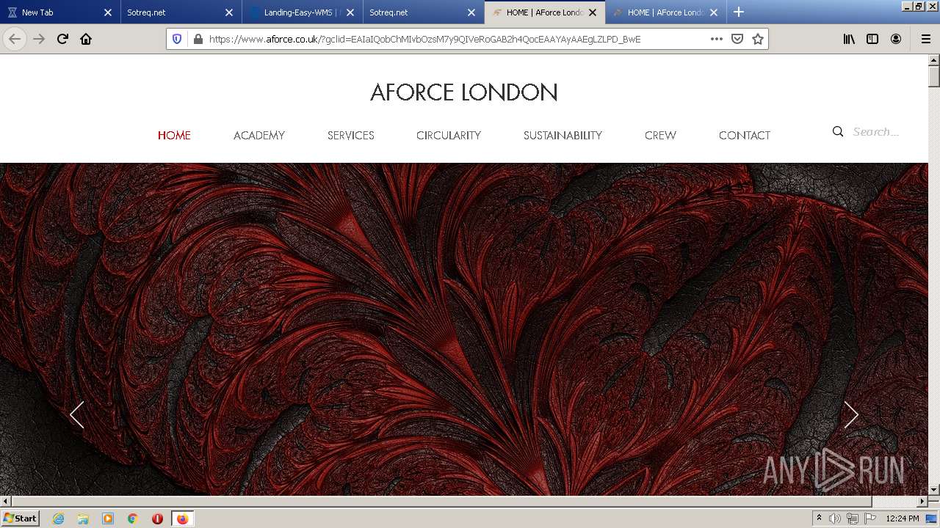Image resolution: width=940 pixels, height=528 pixels.
Task: Launch Internet Explorer from taskbar
Action: tap(58, 518)
